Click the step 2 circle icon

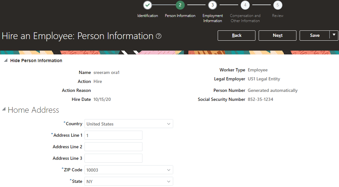(x=180, y=5)
